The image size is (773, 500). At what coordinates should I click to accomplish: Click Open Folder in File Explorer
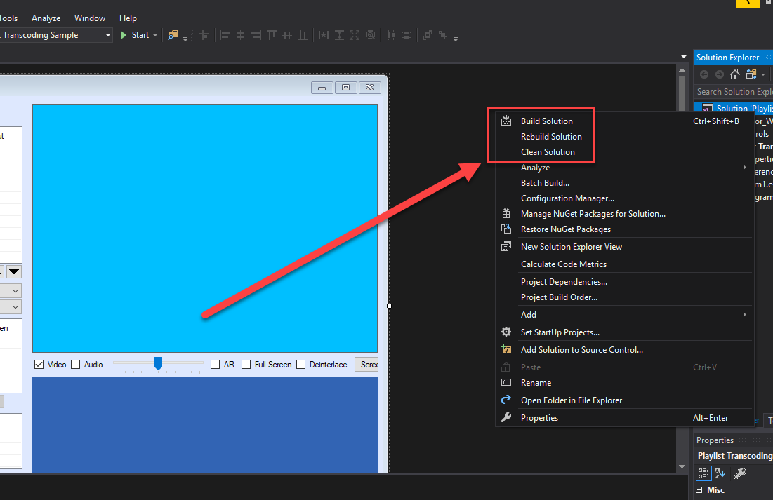[x=625, y=400]
